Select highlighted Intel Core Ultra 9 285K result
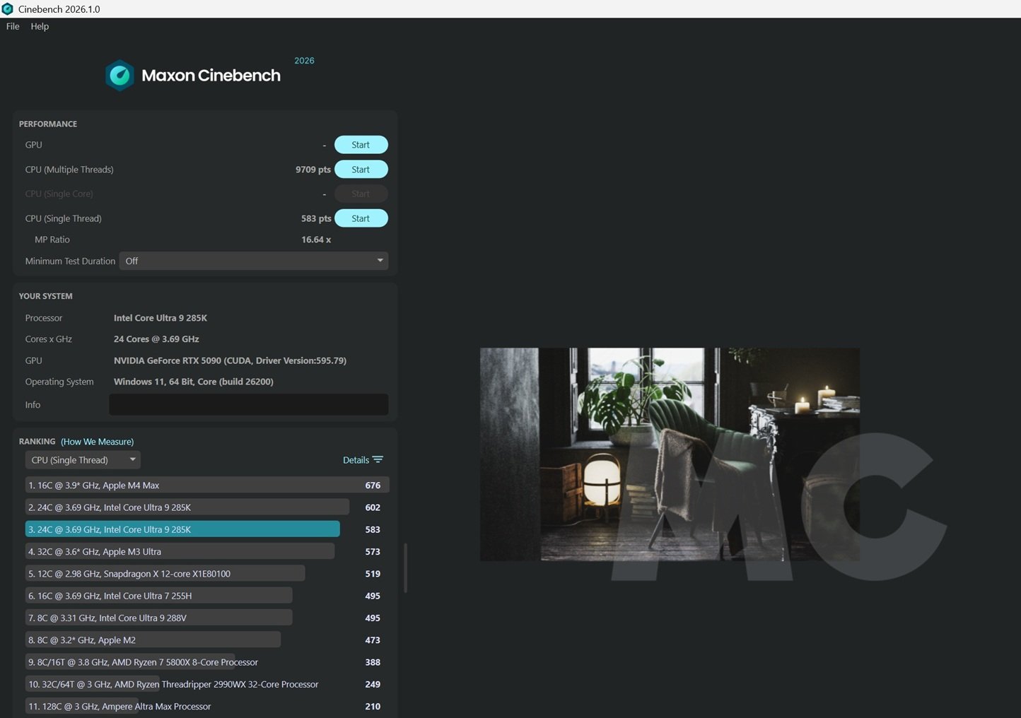The image size is (1021, 718). coord(182,529)
